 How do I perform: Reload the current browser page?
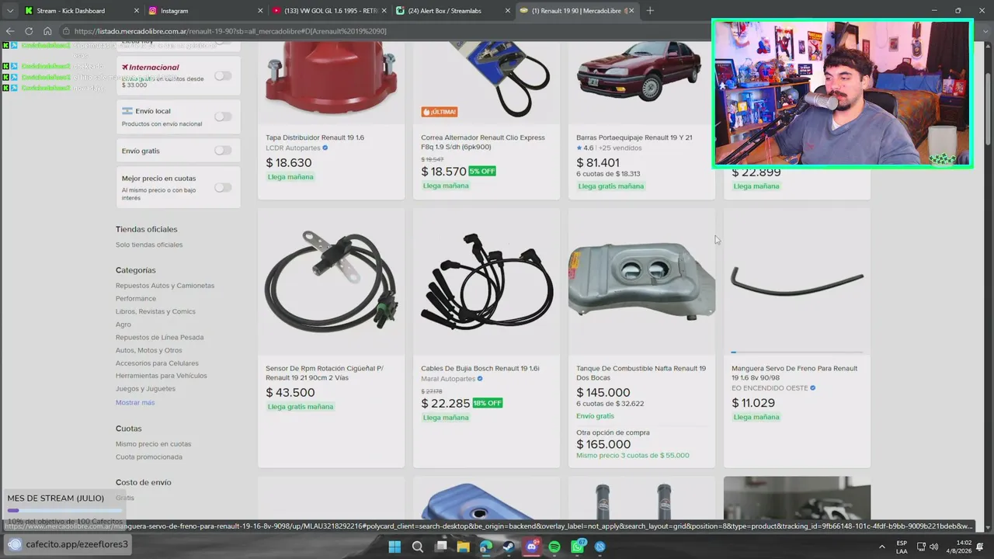29,31
